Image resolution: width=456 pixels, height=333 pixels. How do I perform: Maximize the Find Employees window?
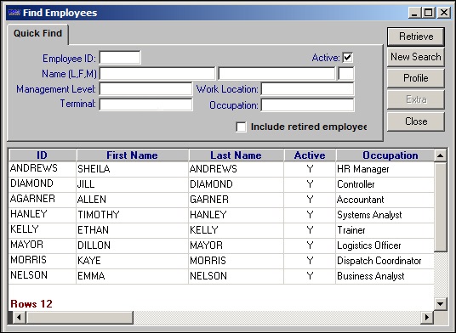[429, 13]
